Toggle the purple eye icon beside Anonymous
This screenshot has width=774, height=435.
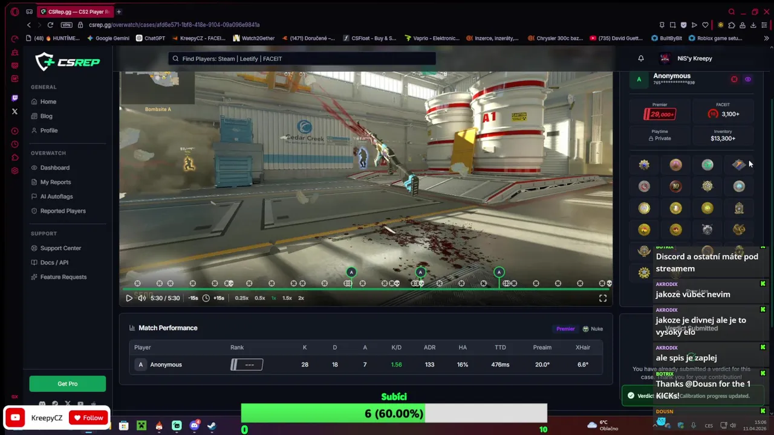point(748,79)
